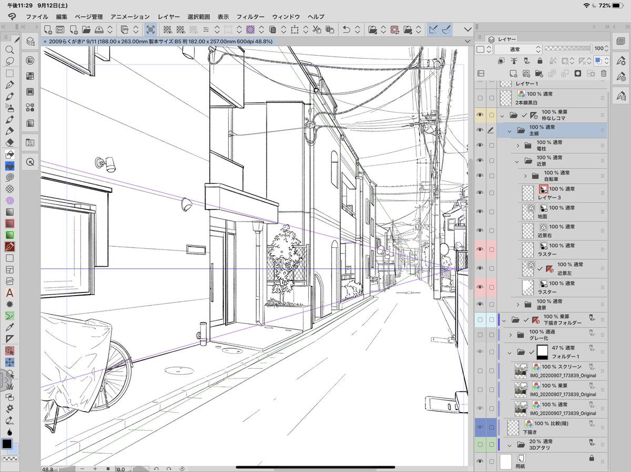Image resolution: width=631 pixels, height=472 pixels.
Task: Collapse the 枠なしコマ folder
Action: (x=503, y=115)
